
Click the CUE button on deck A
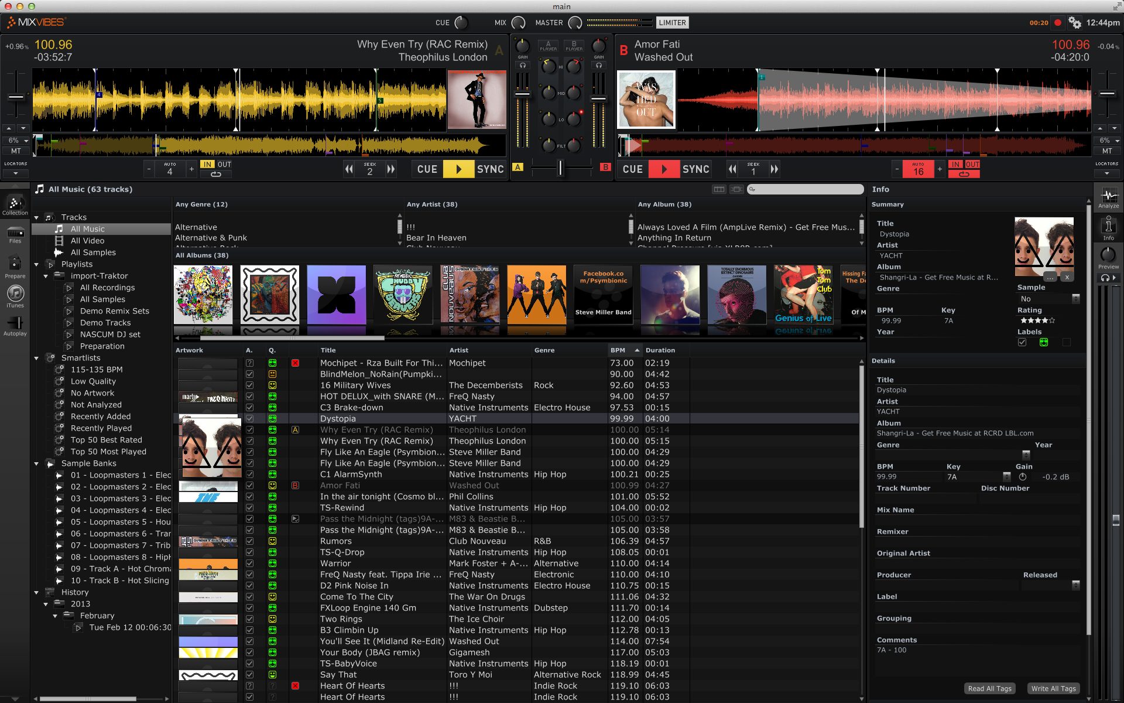(426, 169)
